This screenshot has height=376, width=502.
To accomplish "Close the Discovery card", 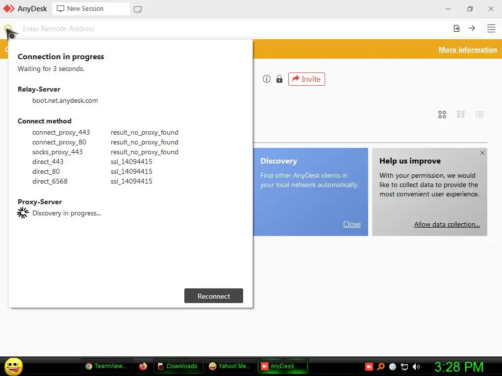I will point(352,224).
